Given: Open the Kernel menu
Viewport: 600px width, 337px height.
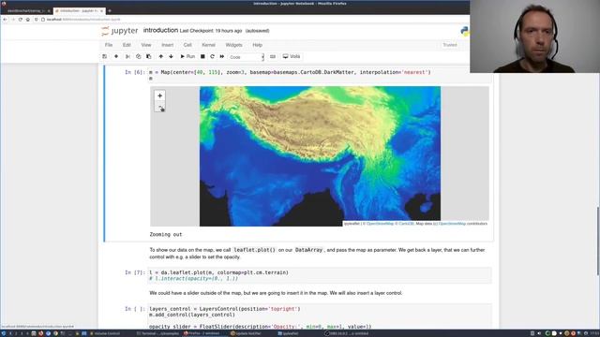Looking at the screenshot, I should click(208, 45).
